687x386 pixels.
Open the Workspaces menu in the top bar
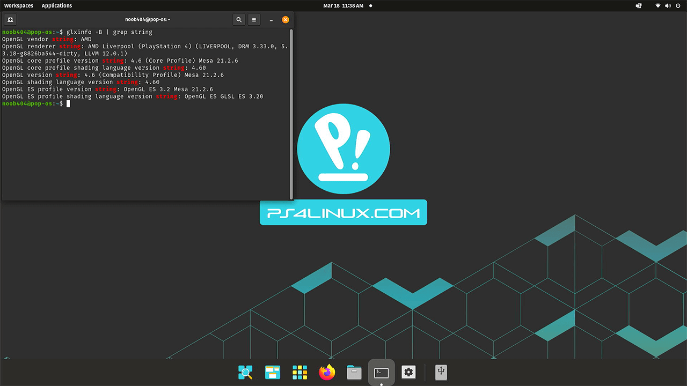coord(19,5)
